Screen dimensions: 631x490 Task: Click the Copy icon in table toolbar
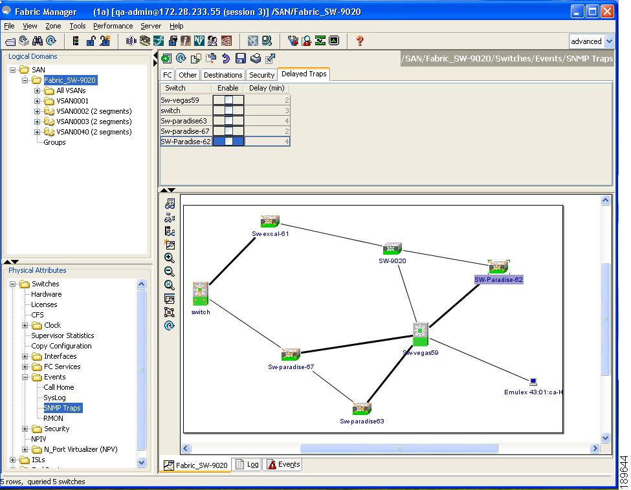point(196,59)
